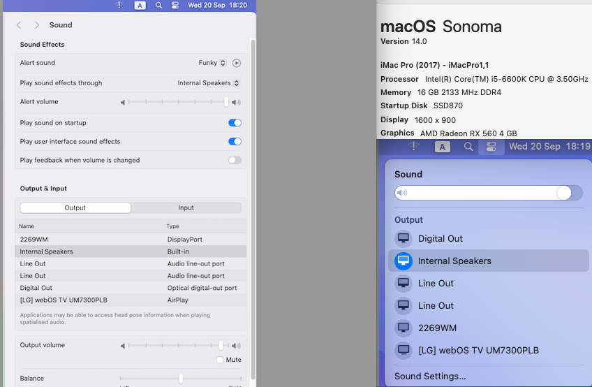Open the Alert sound Funky dropdown
Viewport: 592px width, 387px height.
tap(212, 63)
